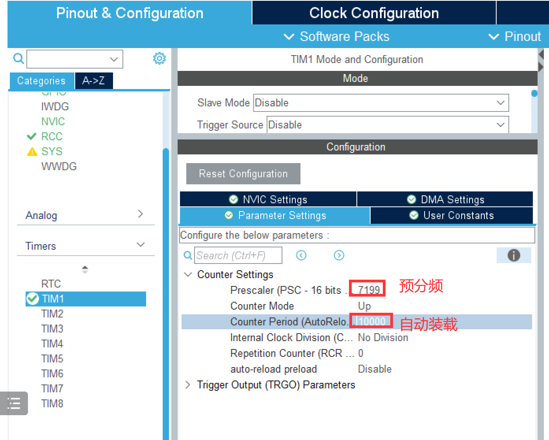Switch to Pinout & Configuration tab
Viewport: 549px width, 440px height.
tap(130, 13)
